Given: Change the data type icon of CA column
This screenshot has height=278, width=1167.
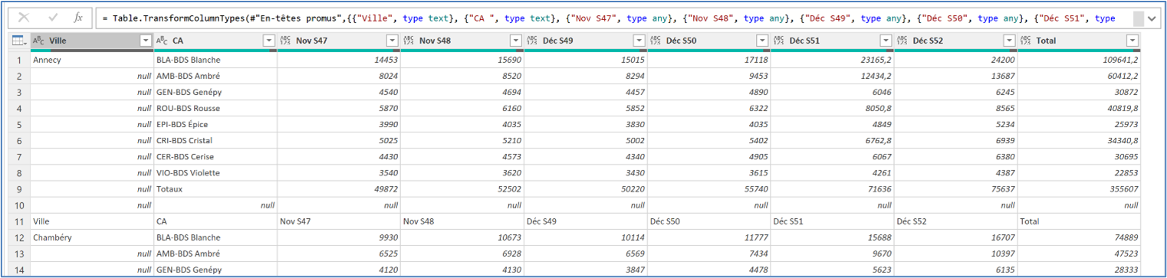Looking at the screenshot, I should pyautogui.click(x=163, y=41).
